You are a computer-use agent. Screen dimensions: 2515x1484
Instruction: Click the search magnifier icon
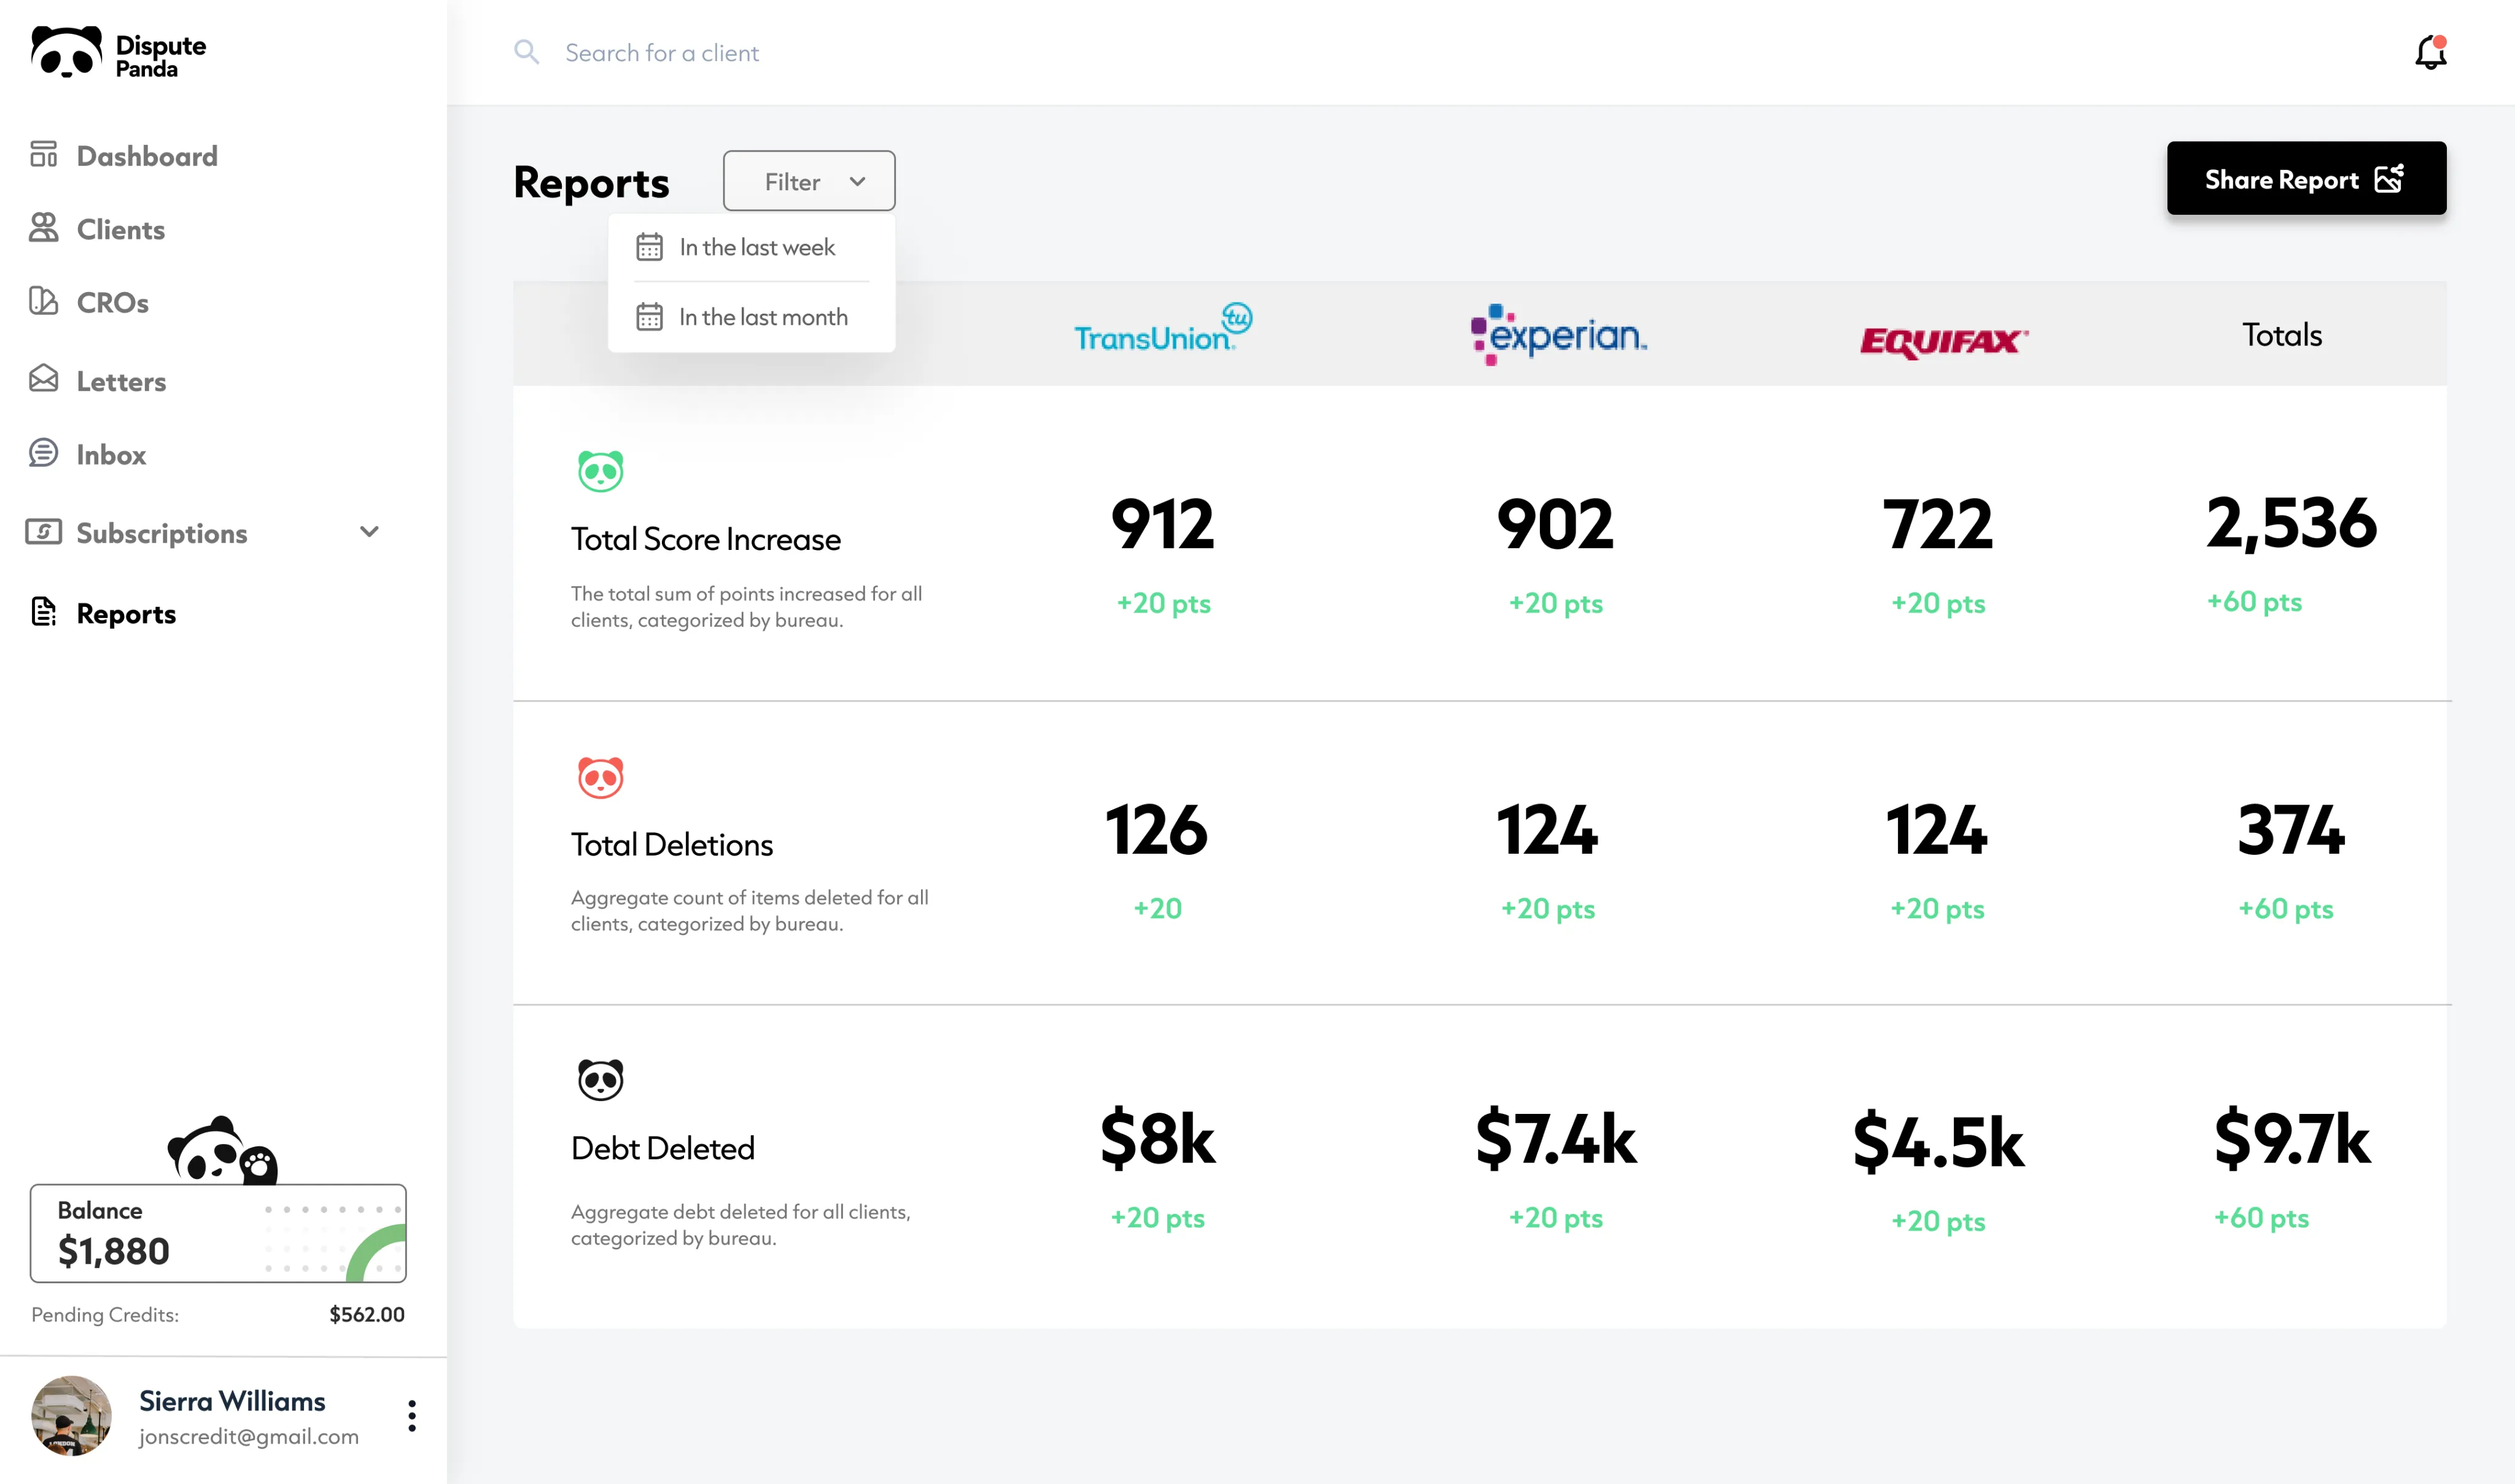(526, 52)
